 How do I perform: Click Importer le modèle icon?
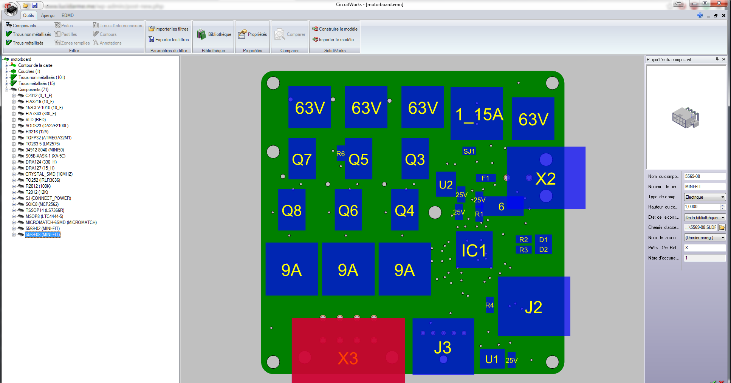pos(315,39)
